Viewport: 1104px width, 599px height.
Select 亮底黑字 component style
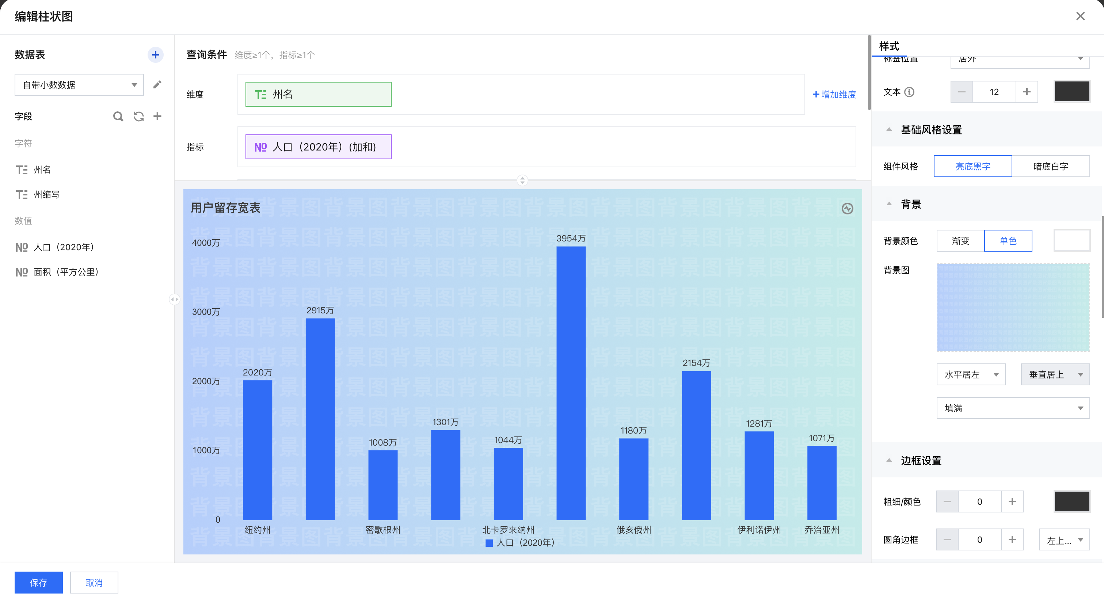click(x=972, y=166)
